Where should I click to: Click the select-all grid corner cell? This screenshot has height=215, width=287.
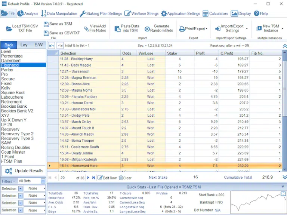(x=53, y=53)
